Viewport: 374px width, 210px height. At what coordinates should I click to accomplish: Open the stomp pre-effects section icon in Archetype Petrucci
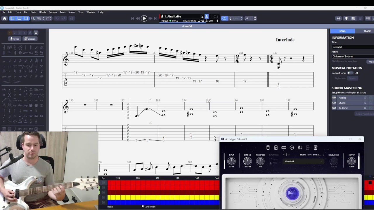point(268,148)
